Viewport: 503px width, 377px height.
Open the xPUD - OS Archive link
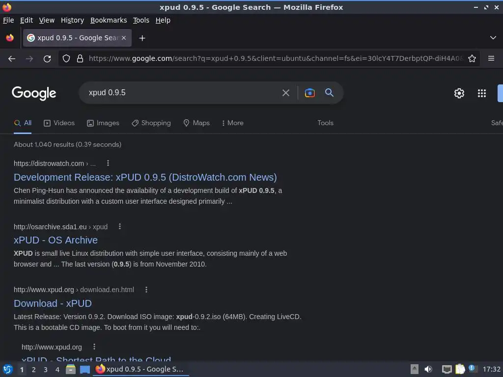[x=56, y=240]
